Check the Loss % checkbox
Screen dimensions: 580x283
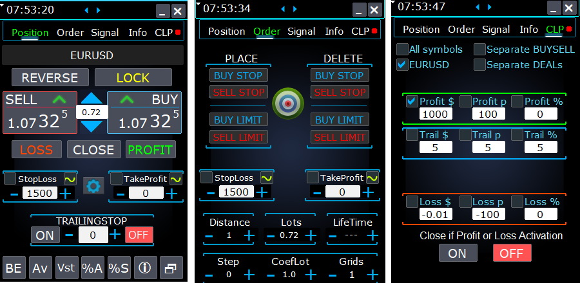[517, 202]
